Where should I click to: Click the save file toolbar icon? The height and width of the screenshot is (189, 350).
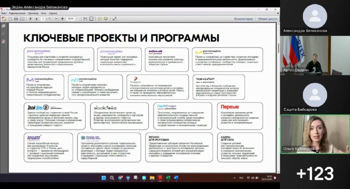point(10,19)
